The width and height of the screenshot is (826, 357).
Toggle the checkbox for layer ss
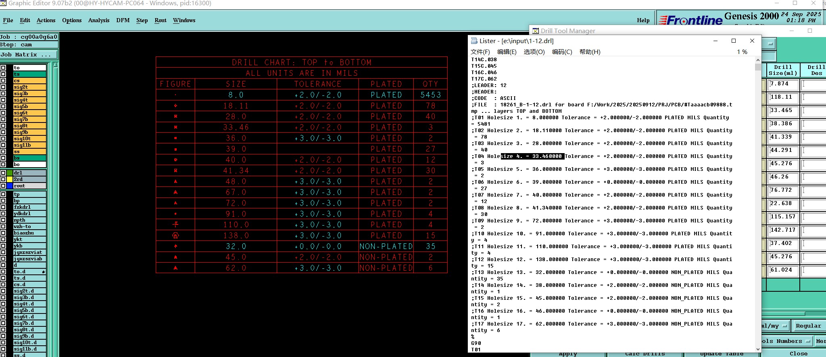coord(3,152)
